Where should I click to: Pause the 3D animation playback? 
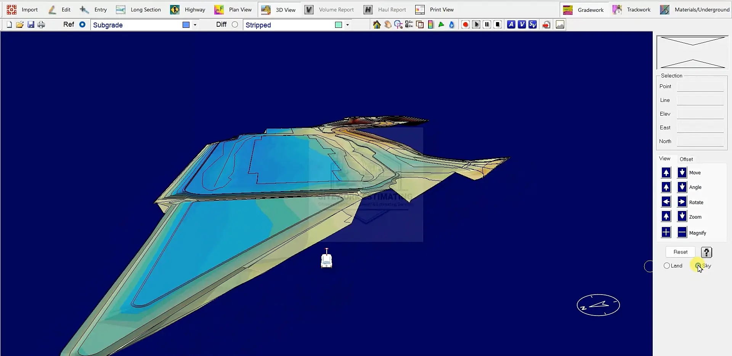click(487, 25)
